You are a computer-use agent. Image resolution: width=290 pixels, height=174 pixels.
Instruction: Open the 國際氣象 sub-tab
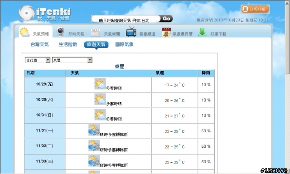click(124, 44)
